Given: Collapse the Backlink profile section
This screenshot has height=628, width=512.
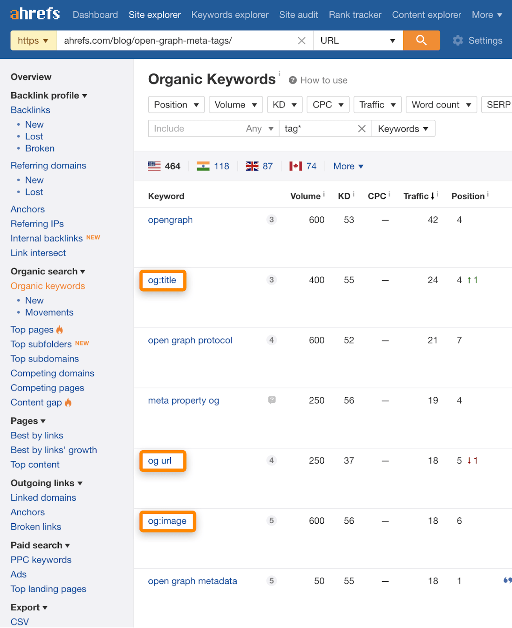Looking at the screenshot, I should pyautogui.click(x=49, y=95).
